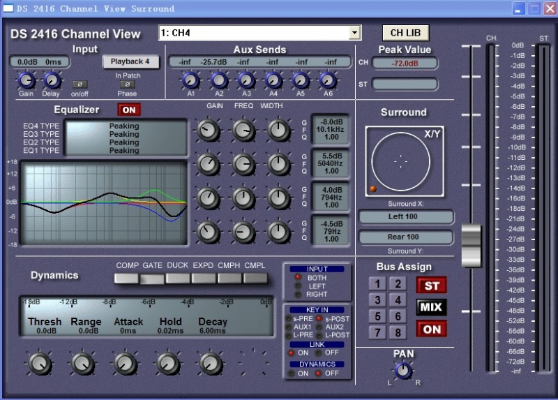Click the EQ1 frequency knob for 79Hz
Screen dimensions: 558x400
point(243,232)
